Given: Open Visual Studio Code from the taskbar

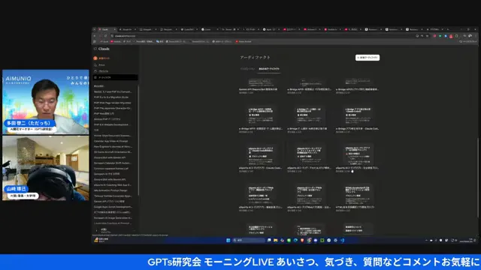Looking at the screenshot, I should tap(343, 240).
